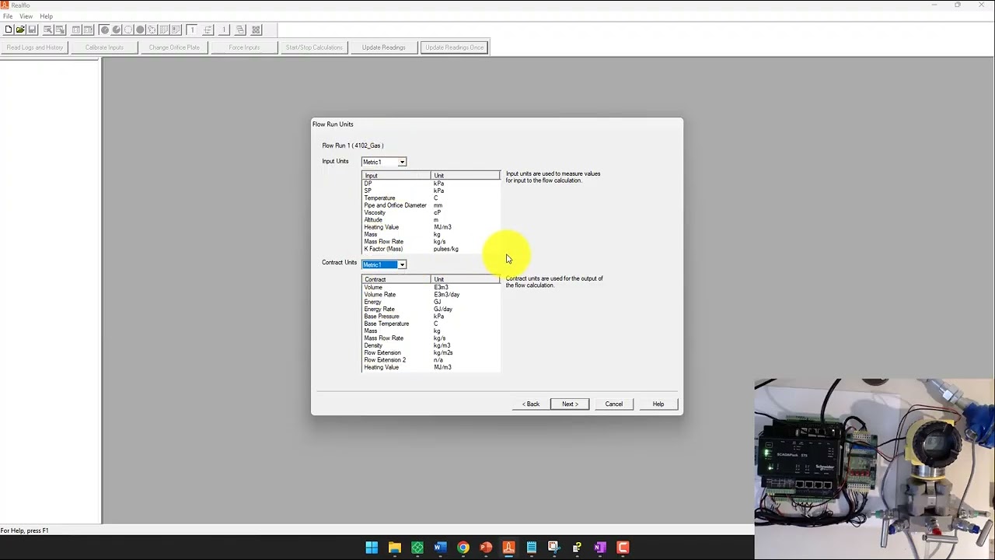Click Calibrate Inputs button
This screenshot has height=560, width=995.
click(104, 47)
